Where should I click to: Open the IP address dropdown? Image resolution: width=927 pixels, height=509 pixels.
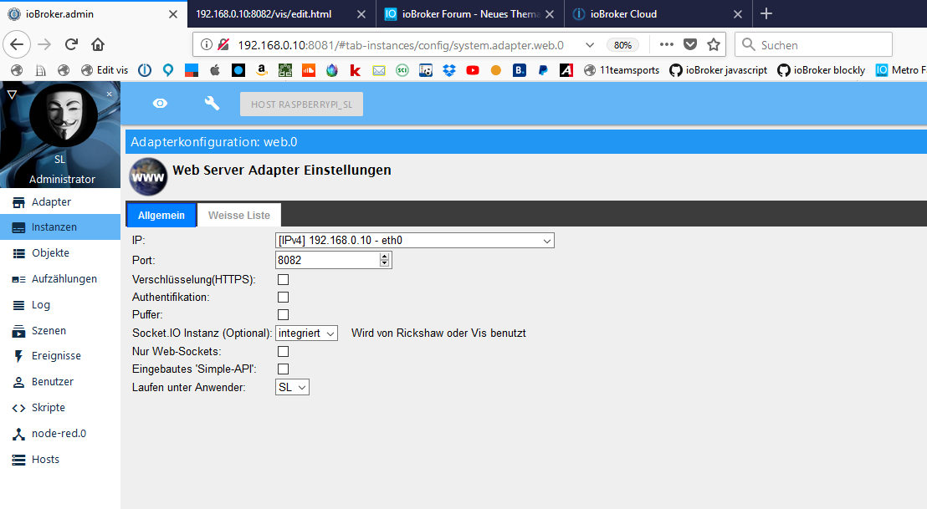(x=415, y=241)
